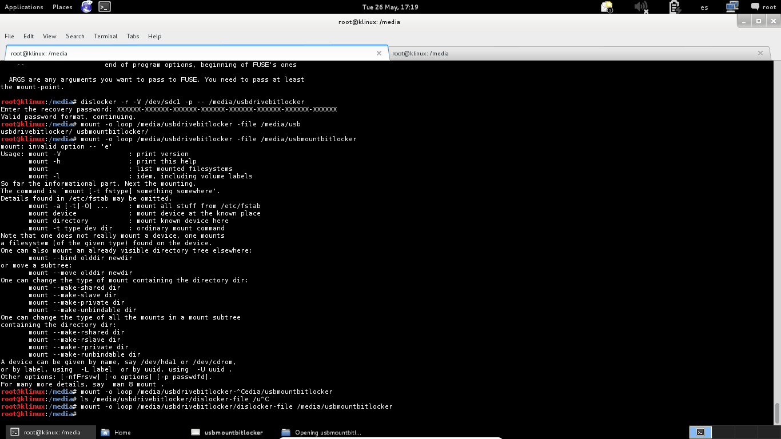This screenshot has height=439, width=781.
Task: Open the Search menu
Action: coord(75,36)
